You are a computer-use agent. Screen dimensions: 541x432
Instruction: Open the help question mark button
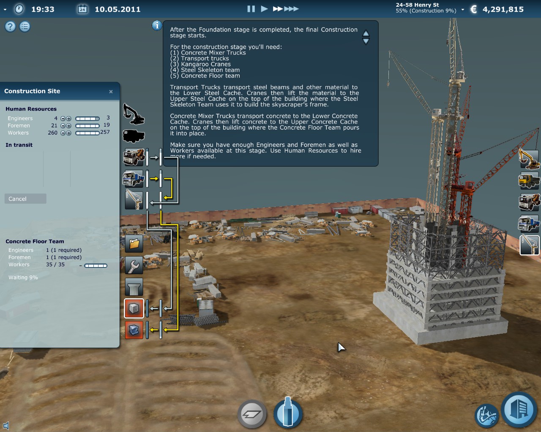9,26
